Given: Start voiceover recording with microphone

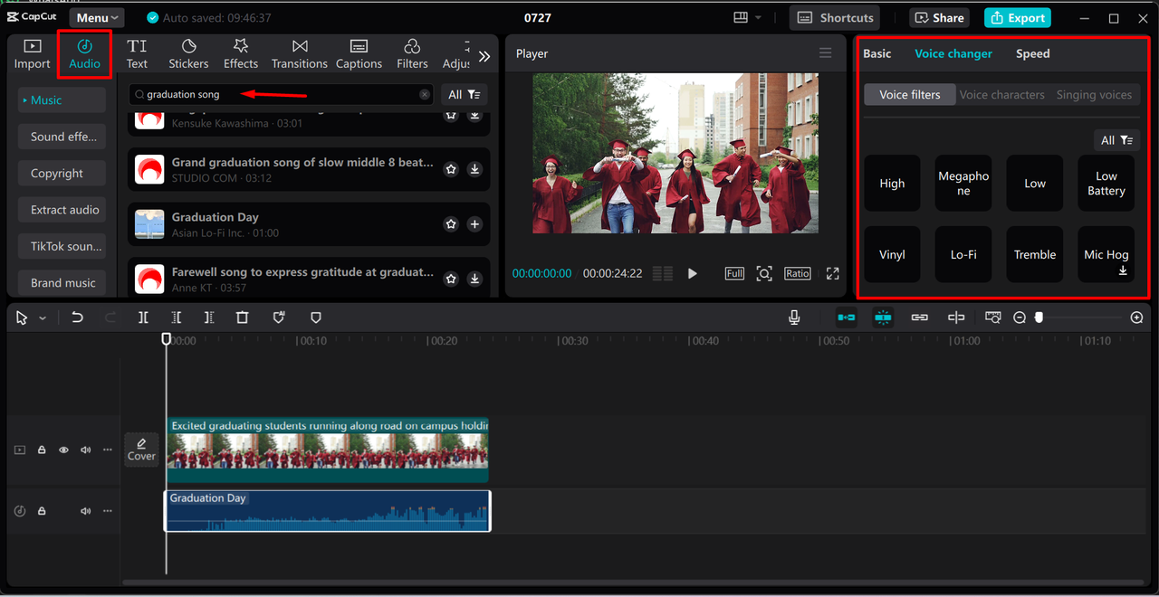Looking at the screenshot, I should pos(794,317).
